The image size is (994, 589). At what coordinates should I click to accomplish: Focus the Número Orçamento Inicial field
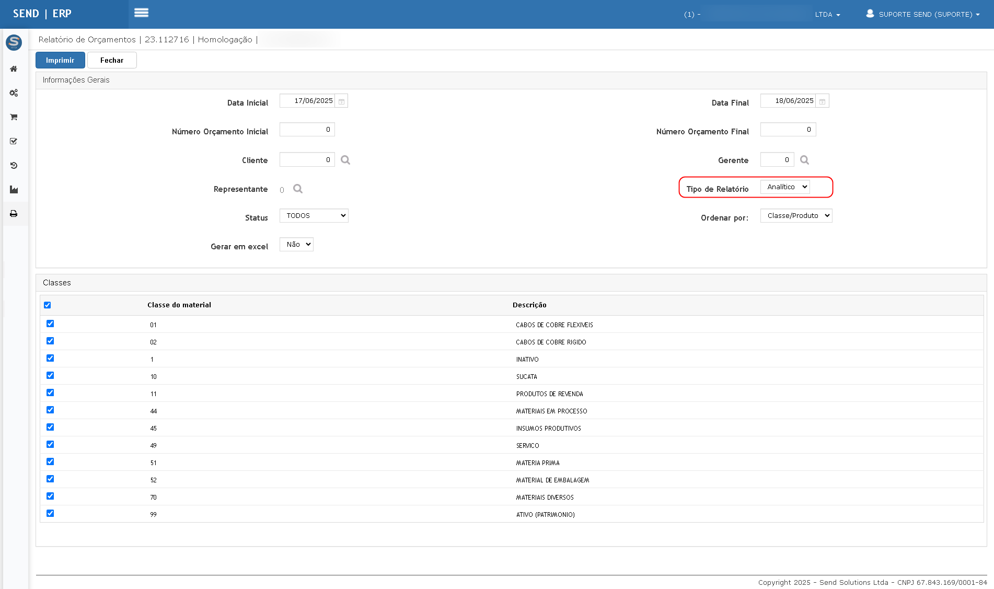(307, 130)
